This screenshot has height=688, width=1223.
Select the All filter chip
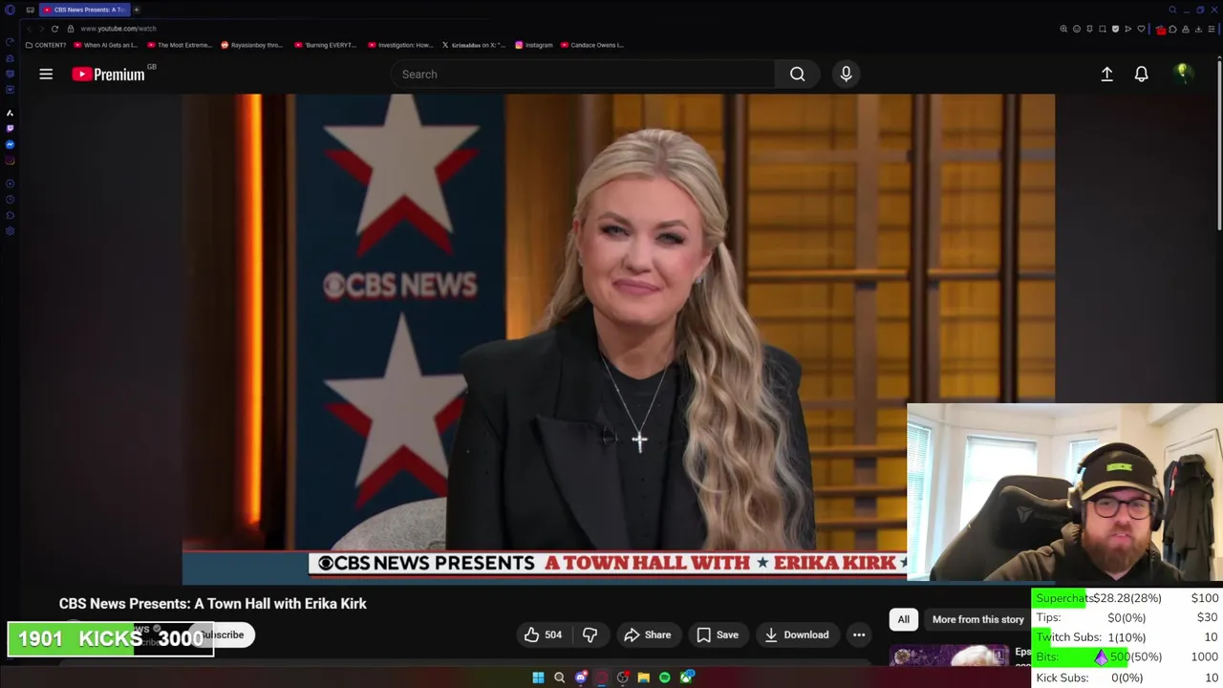[903, 619]
